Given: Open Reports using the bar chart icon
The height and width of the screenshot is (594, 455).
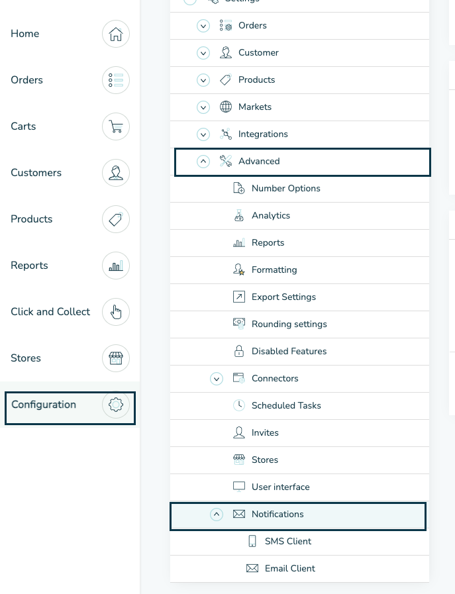Looking at the screenshot, I should point(116,266).
